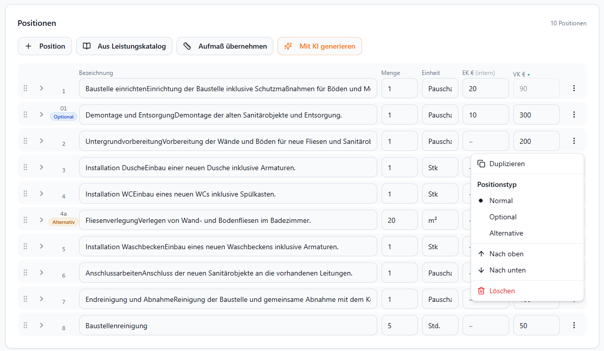Edit description of Baustelle einrichten

(x=228, y=89)
